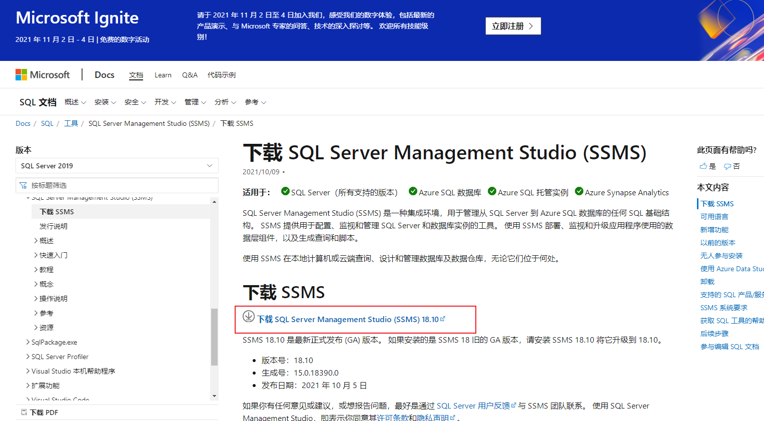Jump to 后续步骤 section
The image size is (764, 421).
pos(714,334)
